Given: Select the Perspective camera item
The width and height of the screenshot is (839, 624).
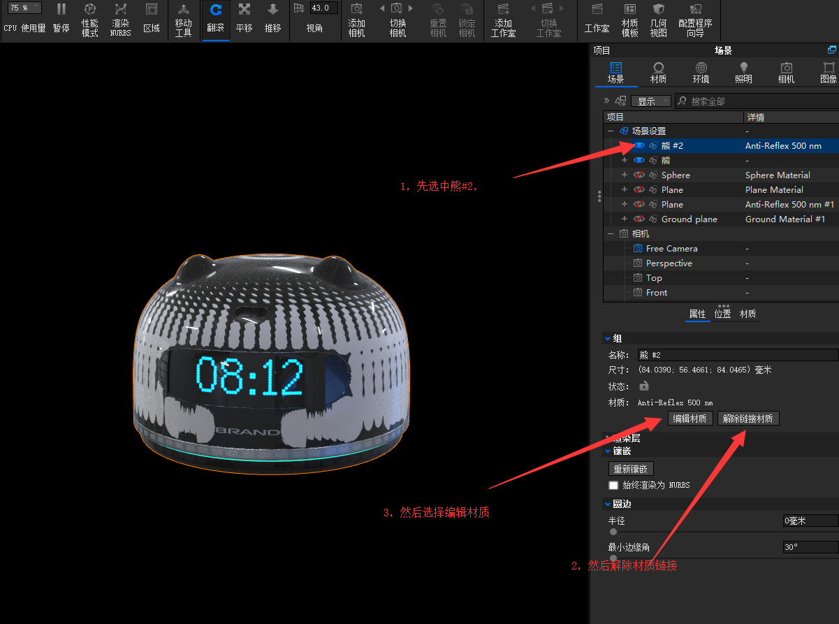Looking at the screenshot, I should pos(669,263).
